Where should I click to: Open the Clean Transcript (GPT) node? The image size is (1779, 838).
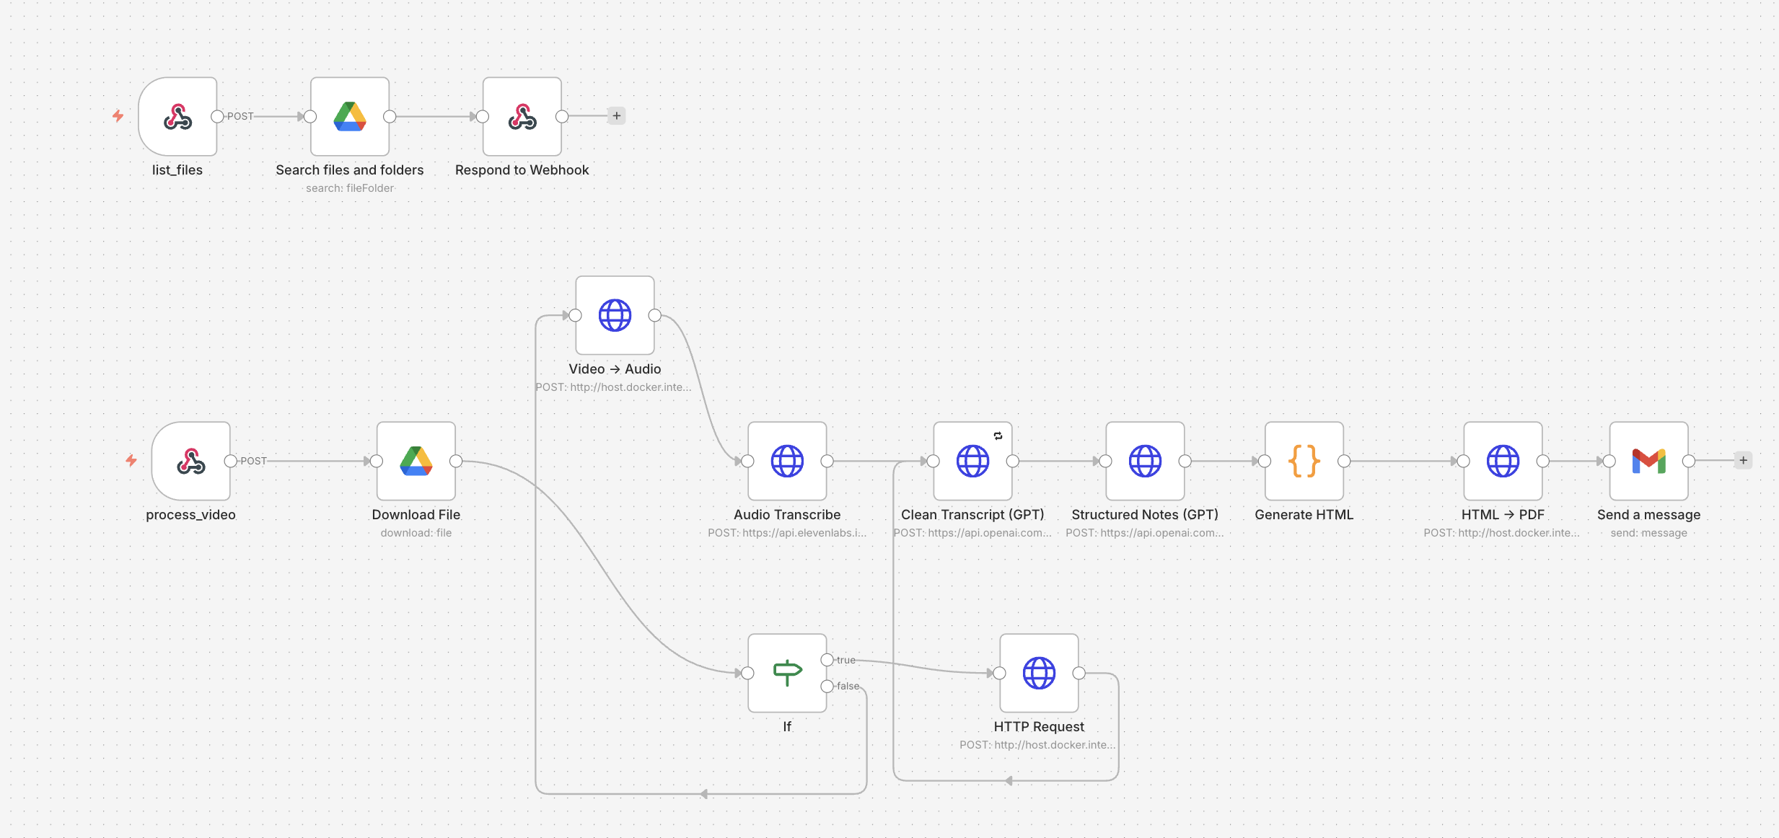point(972,461)
